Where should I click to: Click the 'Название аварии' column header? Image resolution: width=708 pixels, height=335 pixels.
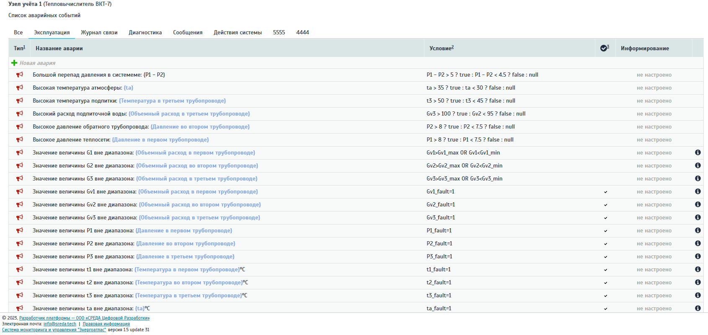59,49
